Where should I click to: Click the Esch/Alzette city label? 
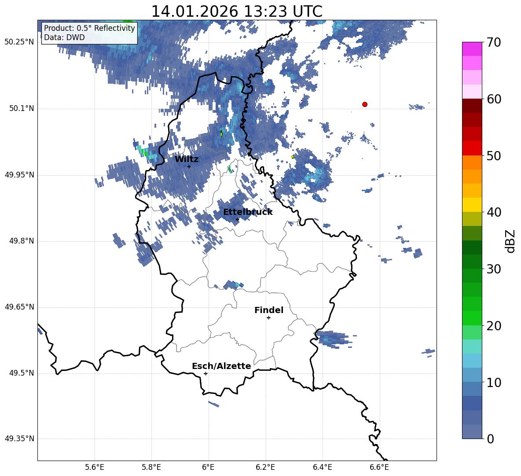[221, 366]
